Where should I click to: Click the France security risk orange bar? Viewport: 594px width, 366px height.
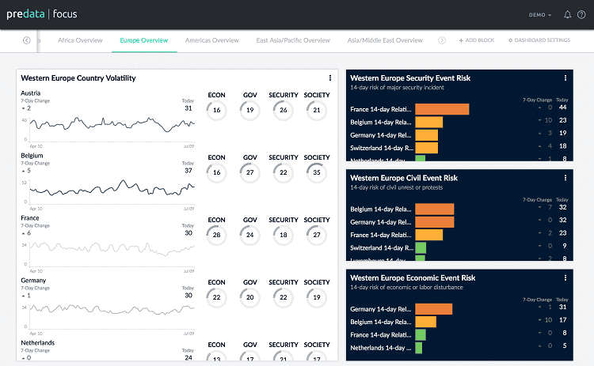[x=442, y=109]
